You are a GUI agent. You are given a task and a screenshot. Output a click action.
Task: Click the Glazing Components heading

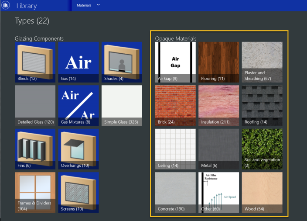(39, 38)
